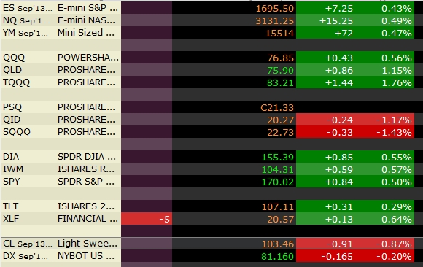423x267 pixels.
Task: Select DX last price 81.160
Action: point(277,256)
